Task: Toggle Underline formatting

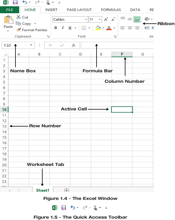Action: (70, 28)
